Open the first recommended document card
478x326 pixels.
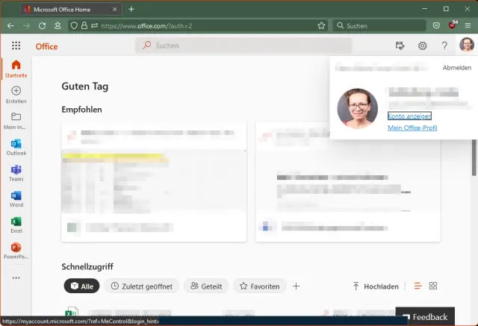(154, 182)
